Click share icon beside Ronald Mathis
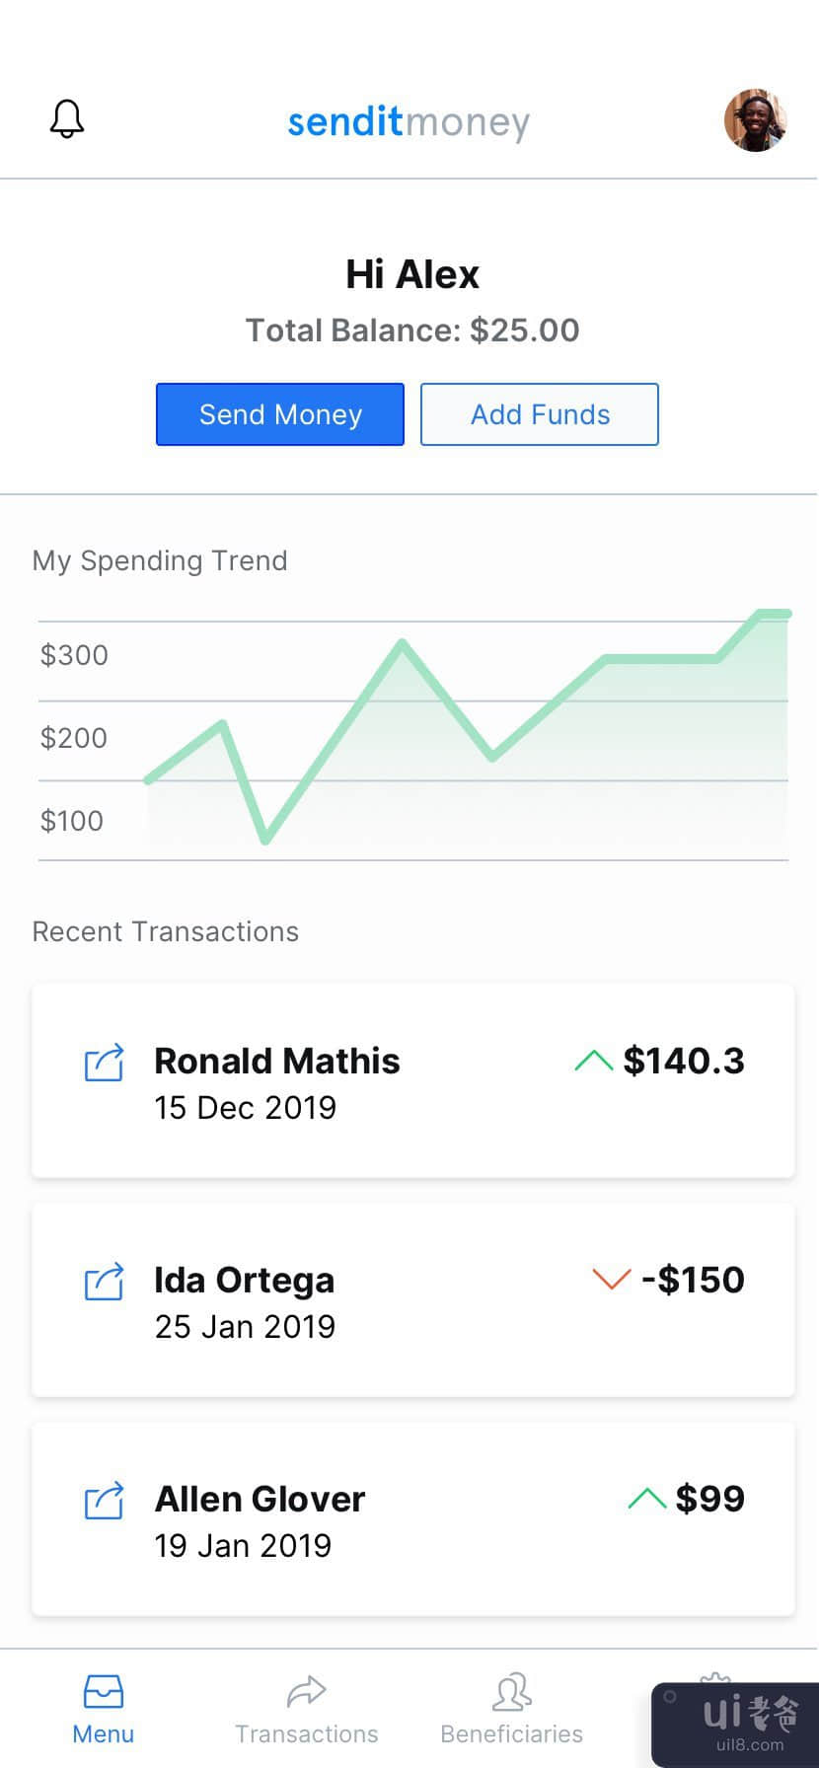The image size is (819, 1768). pos(104,1063)
